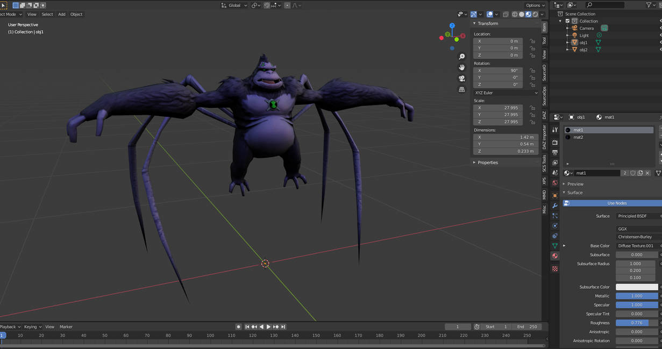Open the Physics properties tab icon
Screen dimensions: 662x349
555,226
